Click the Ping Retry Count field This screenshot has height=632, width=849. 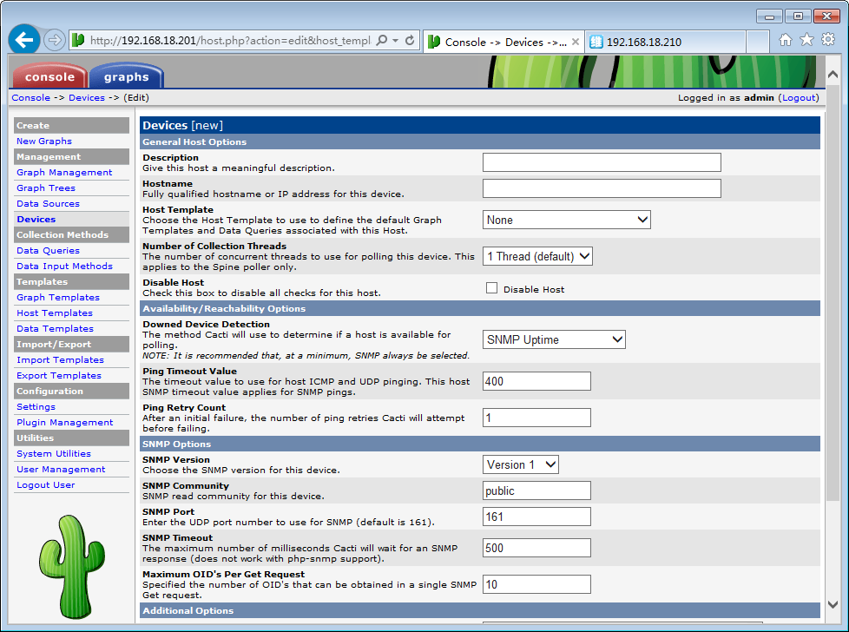536,418
